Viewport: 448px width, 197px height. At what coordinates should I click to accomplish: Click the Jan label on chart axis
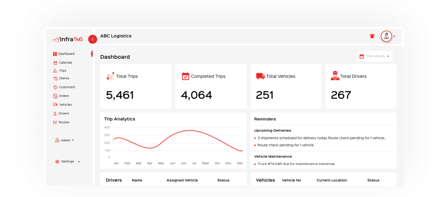116,163
